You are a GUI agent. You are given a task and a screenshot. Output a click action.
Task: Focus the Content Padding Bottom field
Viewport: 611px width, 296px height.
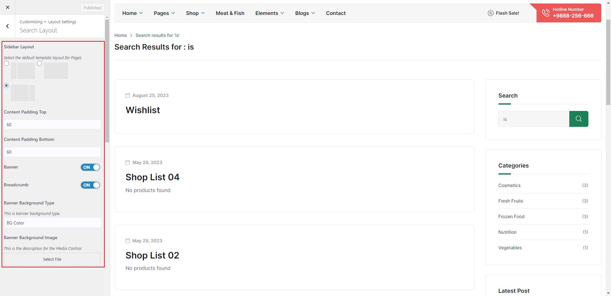(52, 152)
